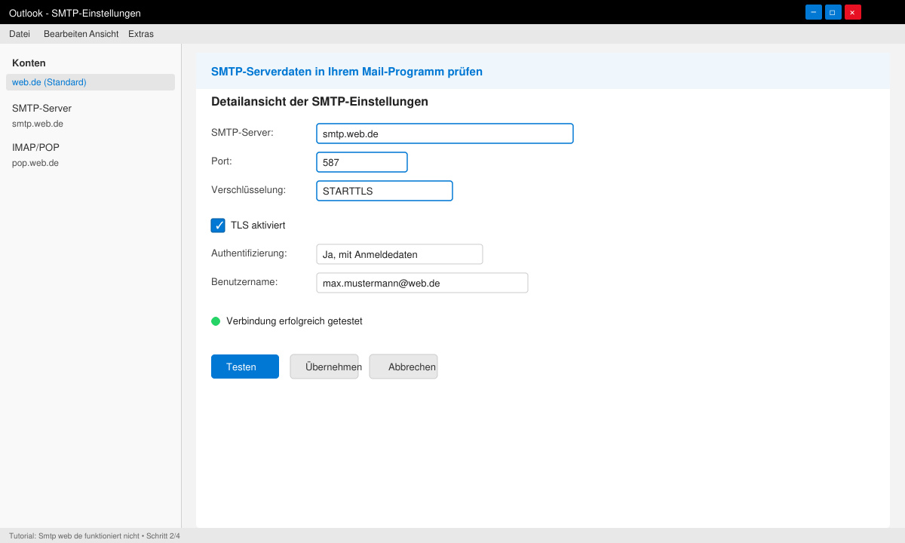Select pop.web.de in the sidebar
Screen dimensions: 905x543
(35, 163)
